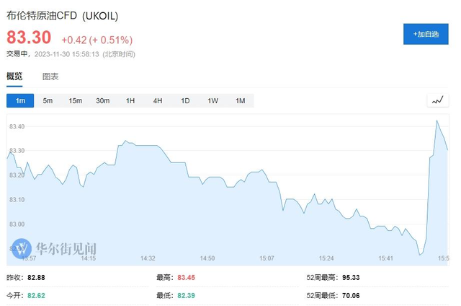Viewport: 461px width, 306px height.
Task: Click the 今开 value 82.62
Action: [x=36, y=295]
